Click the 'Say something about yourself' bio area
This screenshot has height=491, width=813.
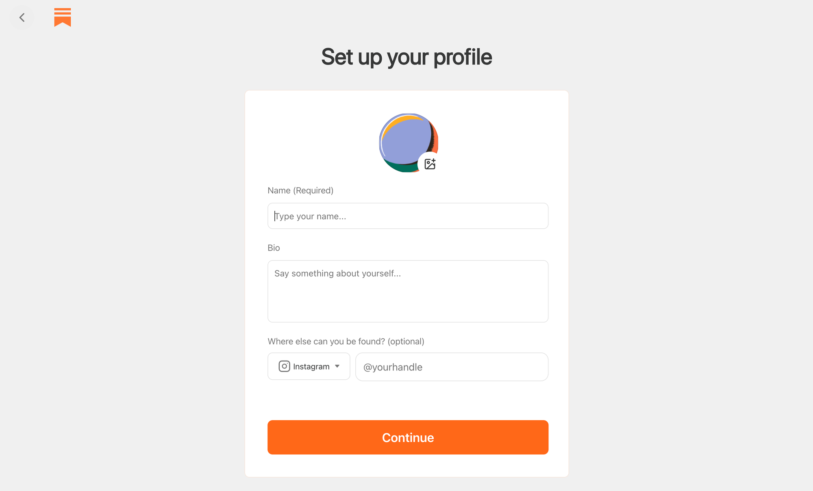[408, 291]
